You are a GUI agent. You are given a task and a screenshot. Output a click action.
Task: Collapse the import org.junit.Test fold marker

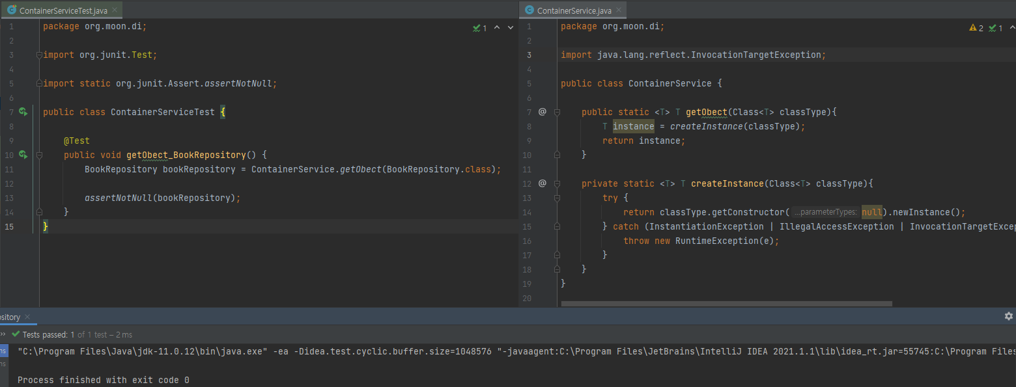coord(40,55)
